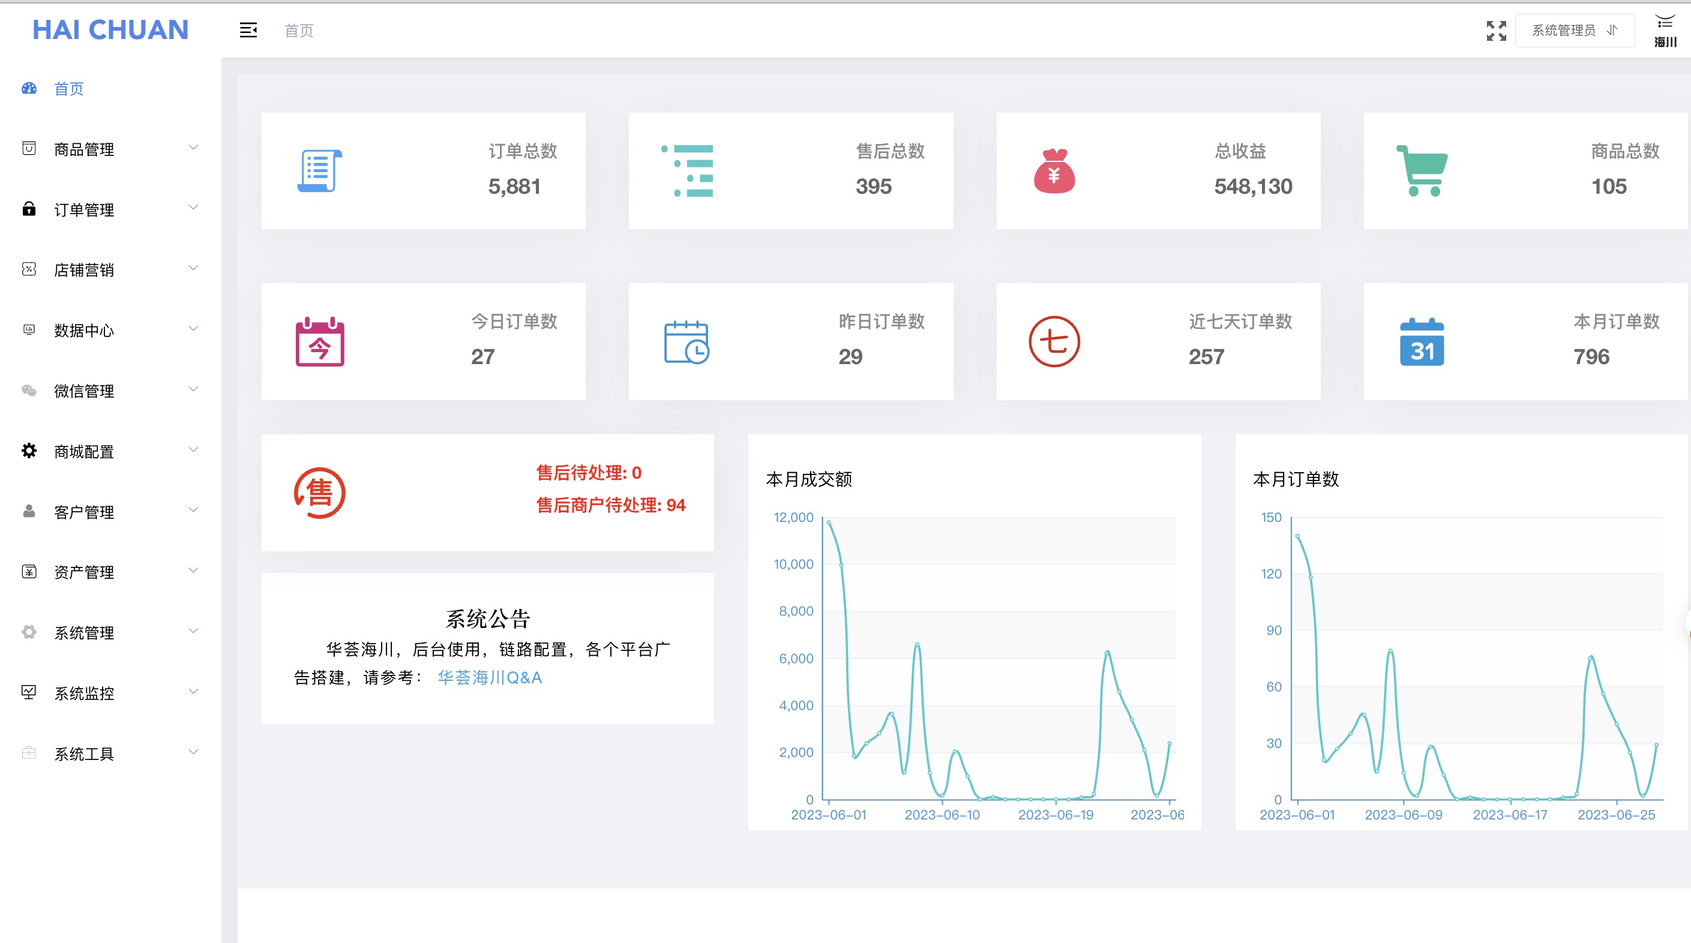Expand 微信管理 chevron arrow
This screenshot has height=943, width=1691.
tap(193, 389)
